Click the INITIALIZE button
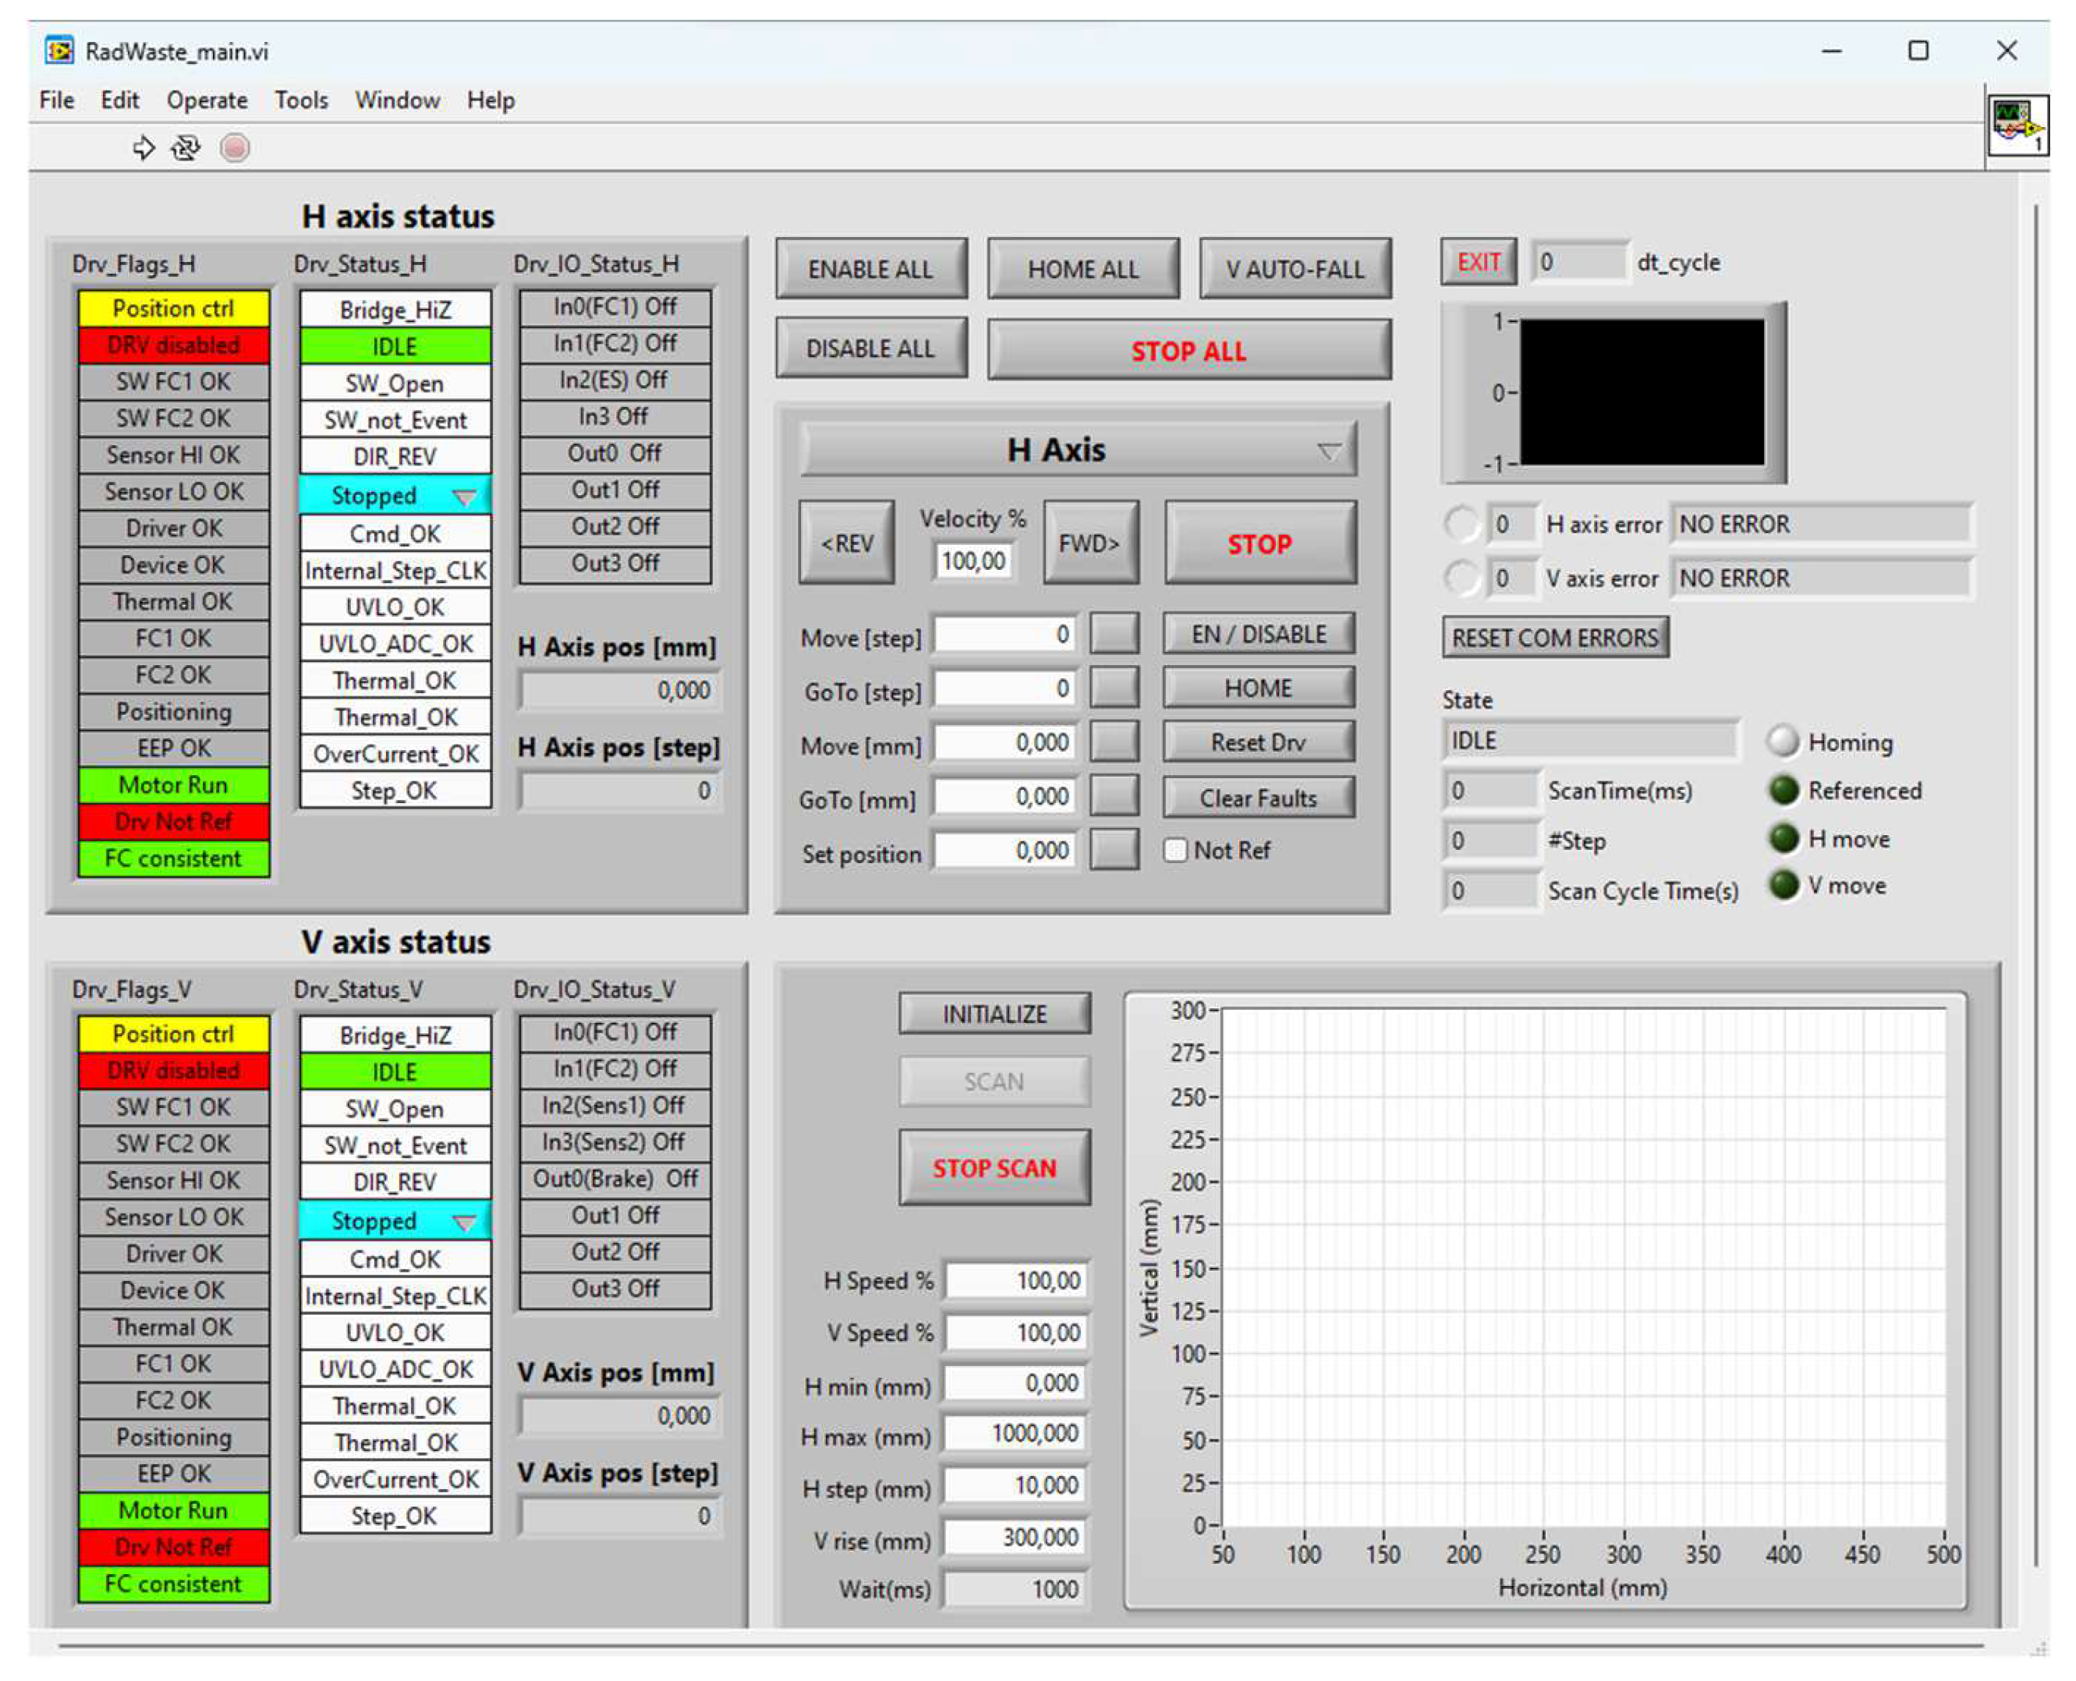Image resolution: width=2076 pixels, height=1681 pixels. pyautogui.click(x=994, y=1014)
